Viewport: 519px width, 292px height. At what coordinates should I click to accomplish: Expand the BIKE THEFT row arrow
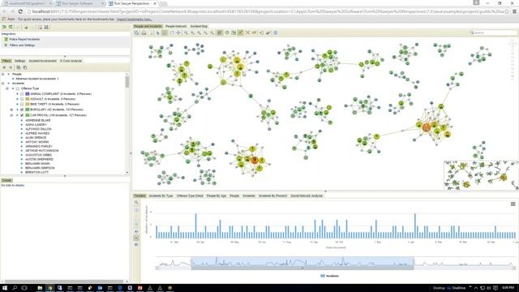pos(18,104)
